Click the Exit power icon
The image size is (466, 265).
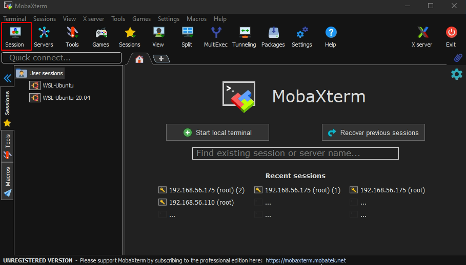(451, 36)
